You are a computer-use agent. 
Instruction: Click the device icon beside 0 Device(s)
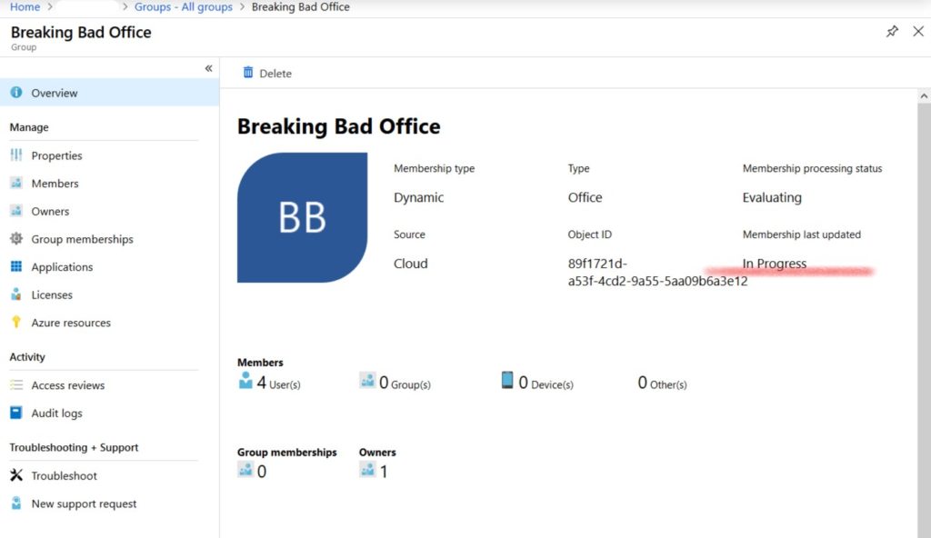point(507,380)
